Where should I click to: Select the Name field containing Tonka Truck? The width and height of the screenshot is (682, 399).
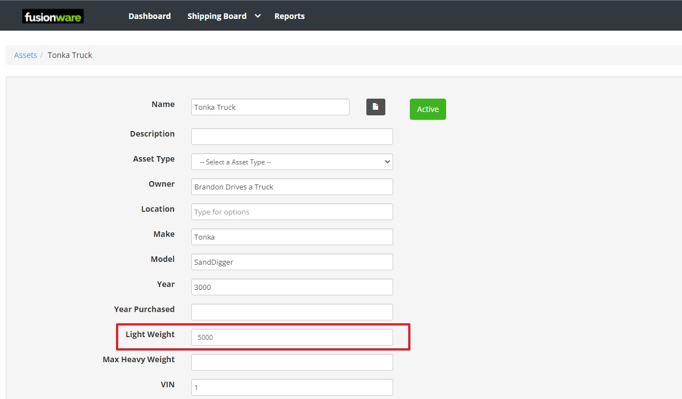pos(270,106)
